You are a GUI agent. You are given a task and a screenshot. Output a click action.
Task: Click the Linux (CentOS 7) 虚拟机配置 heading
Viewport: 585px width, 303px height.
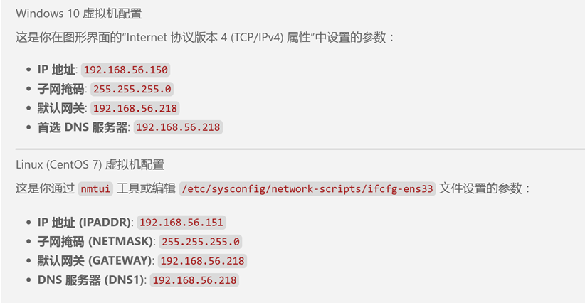[90, 165]
